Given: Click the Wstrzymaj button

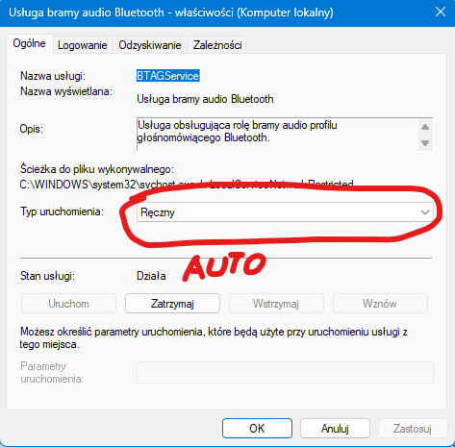Looking at the screenshot, I should (276, 304).
